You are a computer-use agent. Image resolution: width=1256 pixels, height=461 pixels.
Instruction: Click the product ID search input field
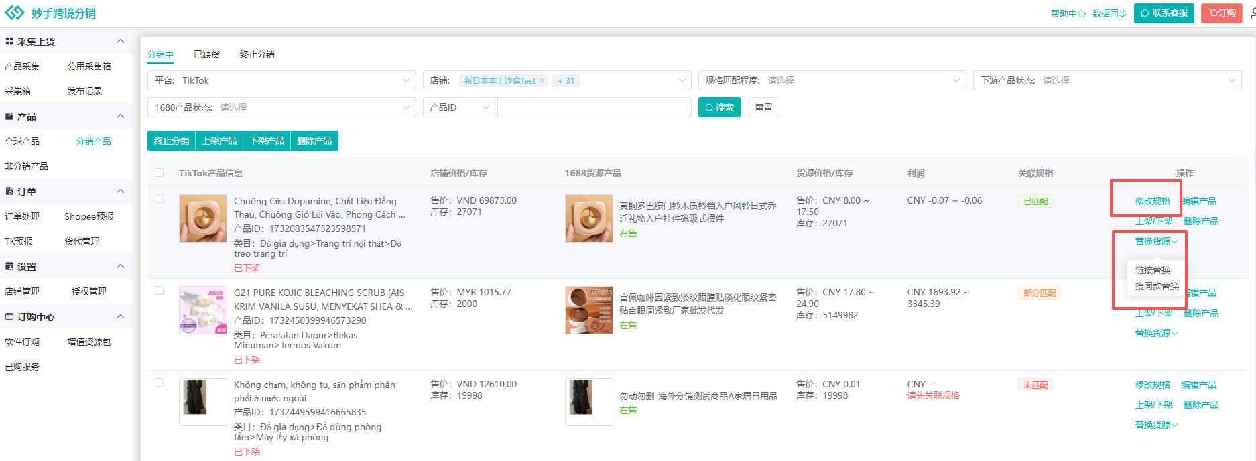pos(594,107)
